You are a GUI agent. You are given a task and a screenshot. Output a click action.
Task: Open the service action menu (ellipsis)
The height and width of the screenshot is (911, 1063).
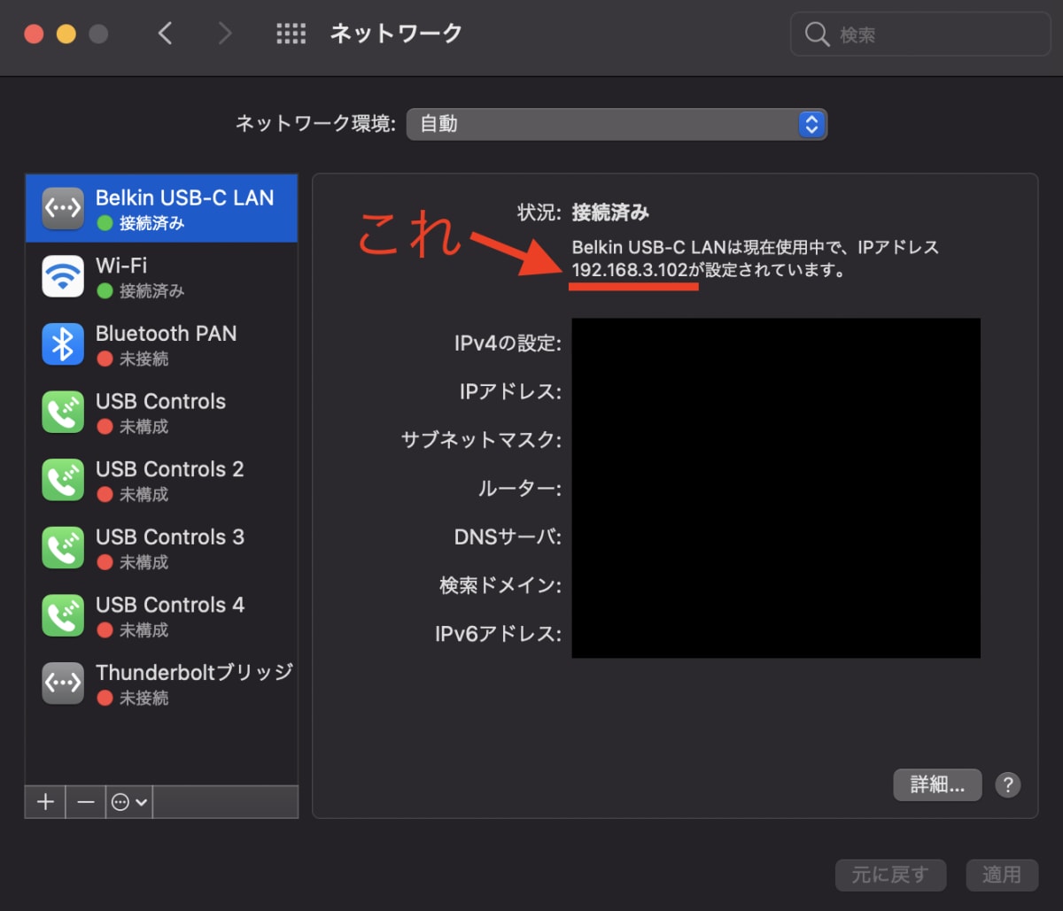[x=129, y=802]
